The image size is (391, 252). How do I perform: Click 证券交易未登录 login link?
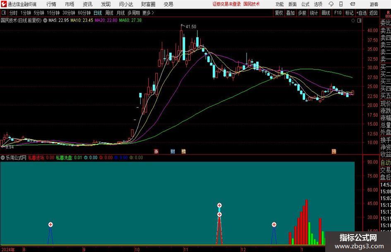pos(226,4)
